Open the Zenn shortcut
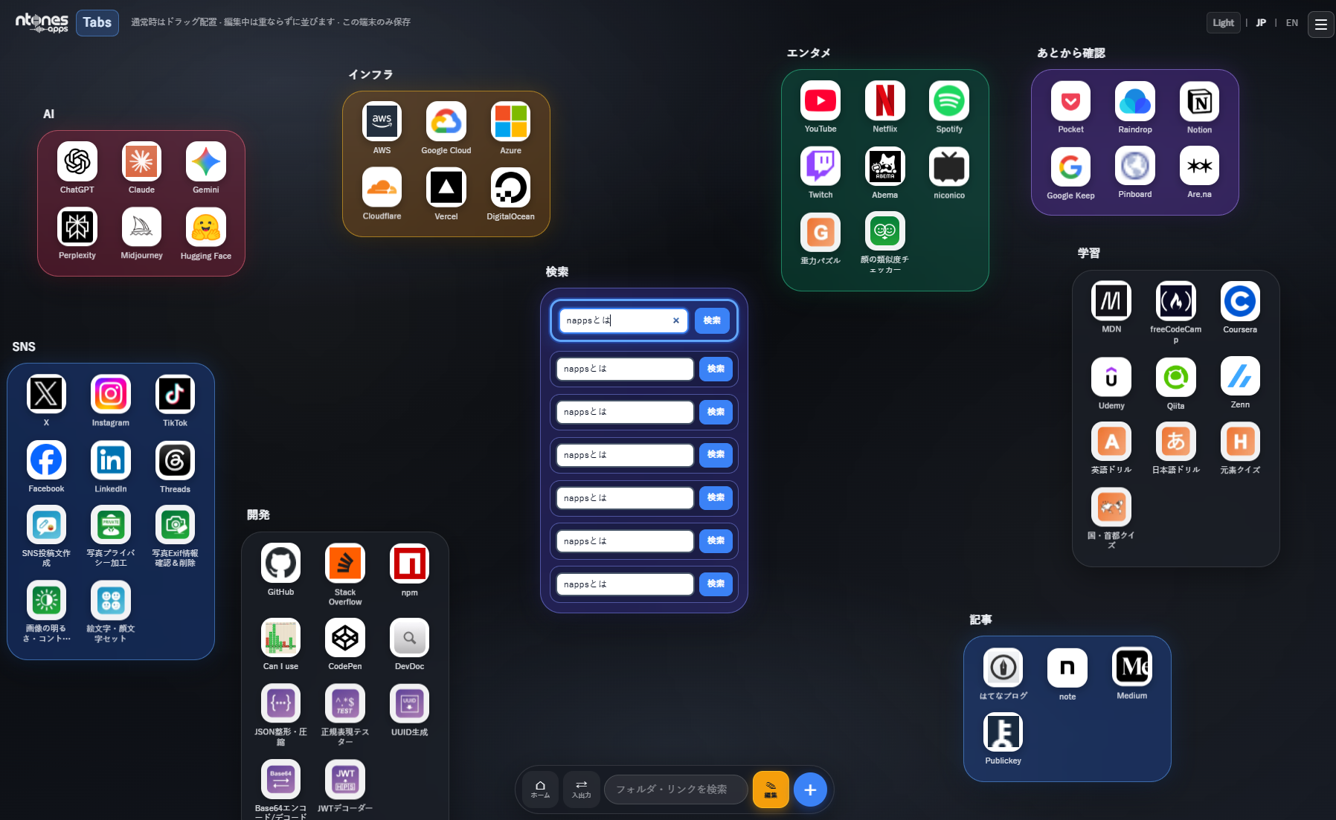The image size is (1336, 820). (1240, 377)
